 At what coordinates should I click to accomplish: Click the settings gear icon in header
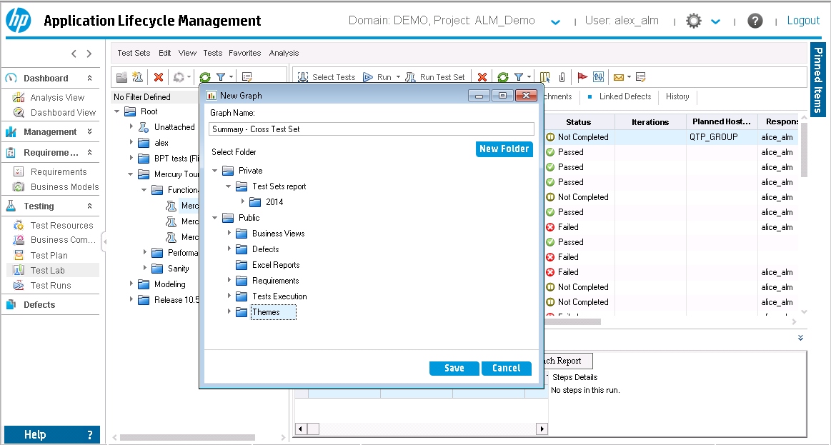(x=694, y=21)
